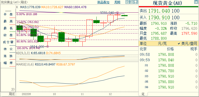Image resolution: width=199 pixels, height=97 pixels.
Task: Select 开盘 in the left sidebar
Action: [x=8, y=14]
